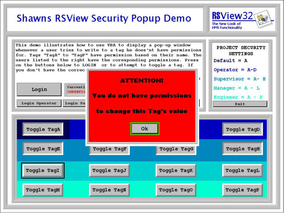Click the 'Manager = A - L' line

(237, 88)
